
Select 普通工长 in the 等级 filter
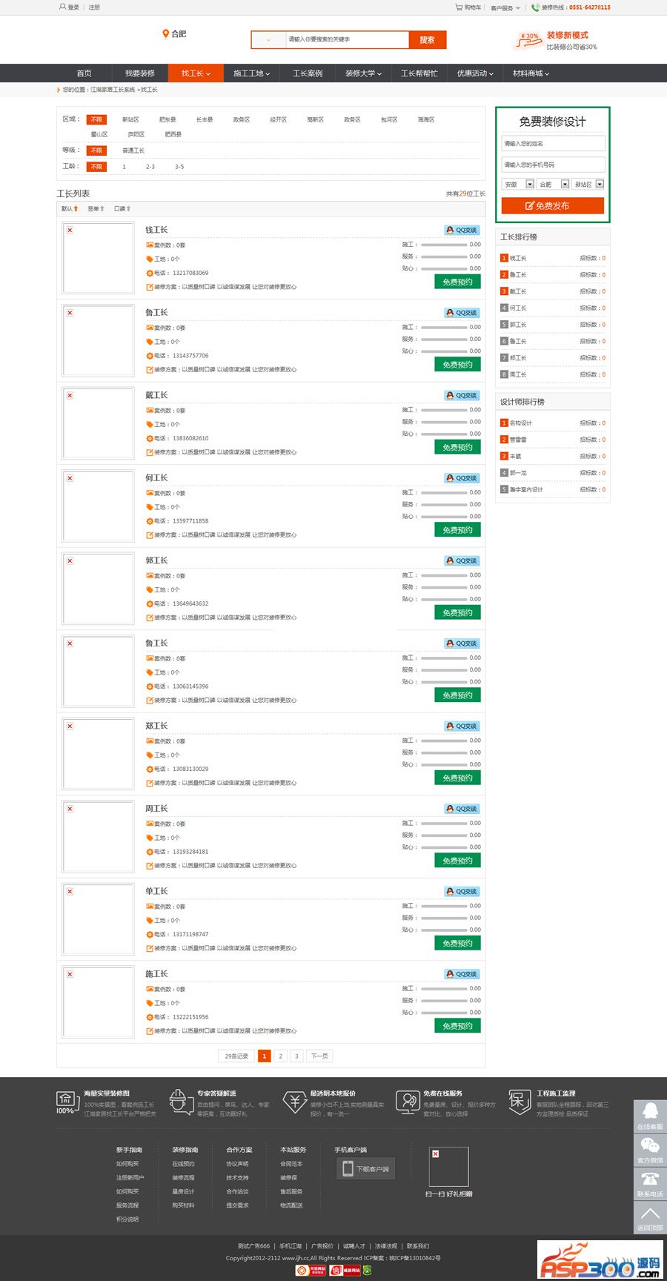pyautogui.click(x=133, y=150)
